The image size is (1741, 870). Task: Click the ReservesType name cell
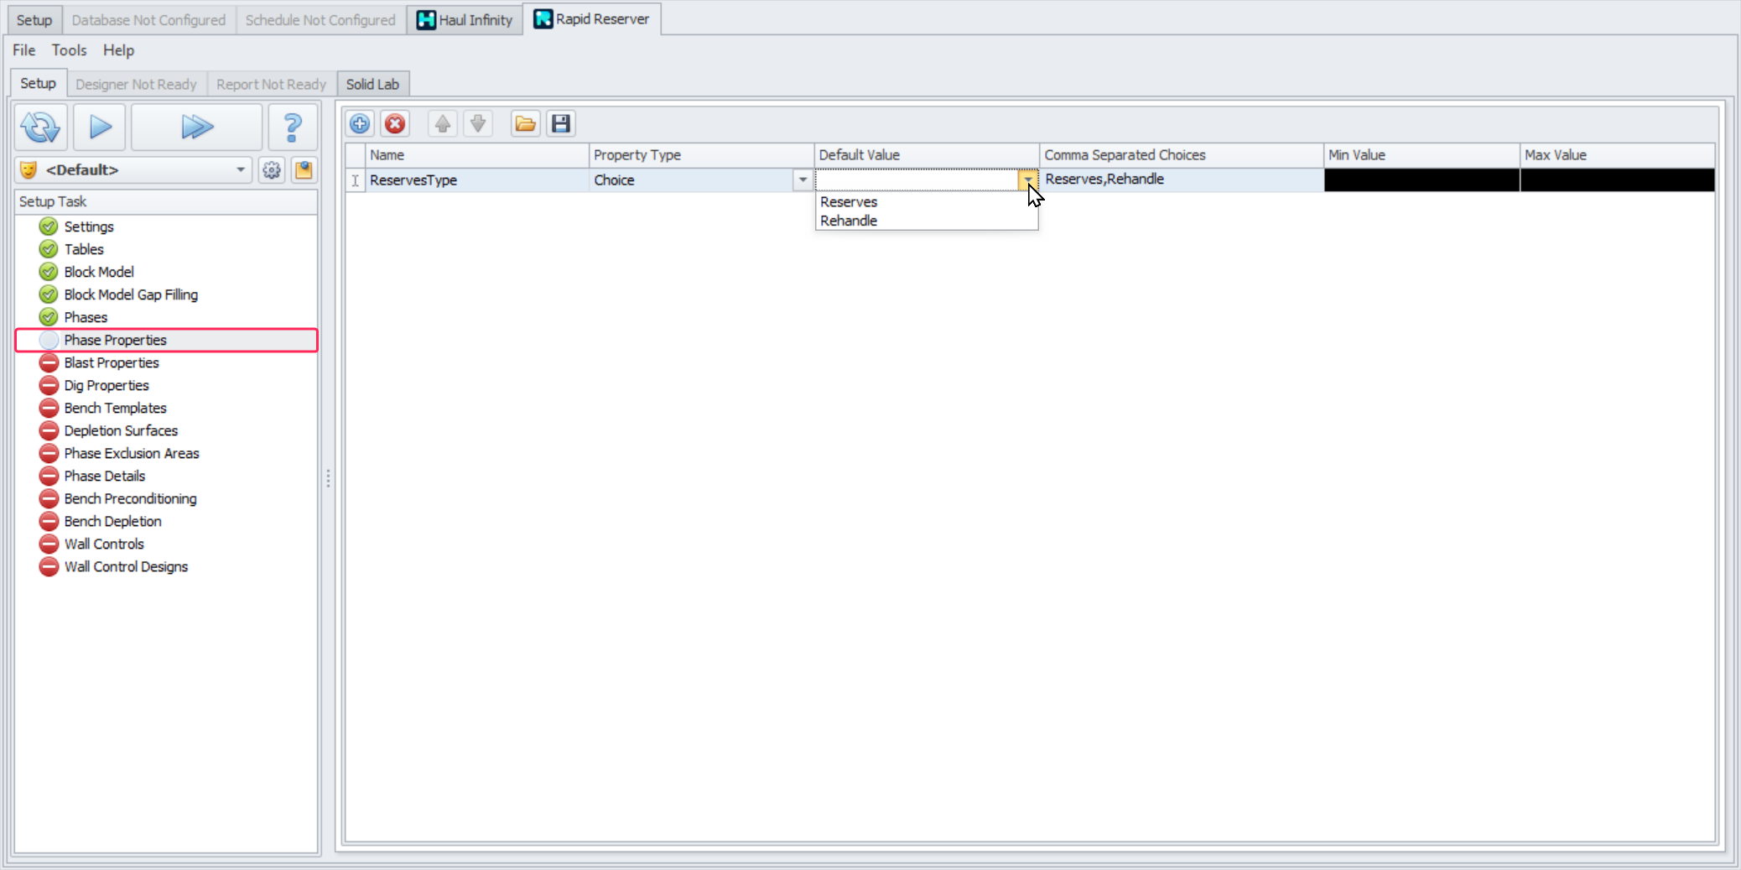click(x=477, y=180)
